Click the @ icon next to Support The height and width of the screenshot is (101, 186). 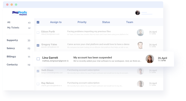click(17, 40)
